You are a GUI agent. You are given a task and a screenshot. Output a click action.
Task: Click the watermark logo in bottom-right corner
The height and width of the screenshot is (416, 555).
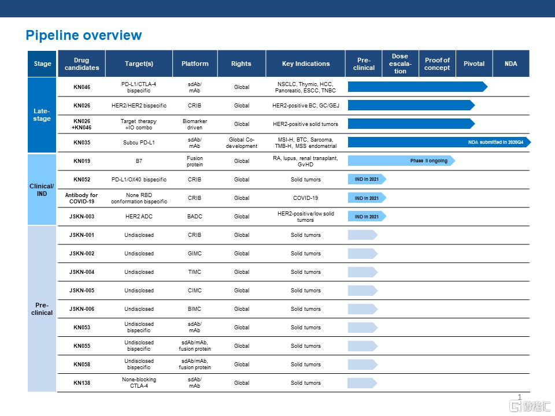click(529, 406)
